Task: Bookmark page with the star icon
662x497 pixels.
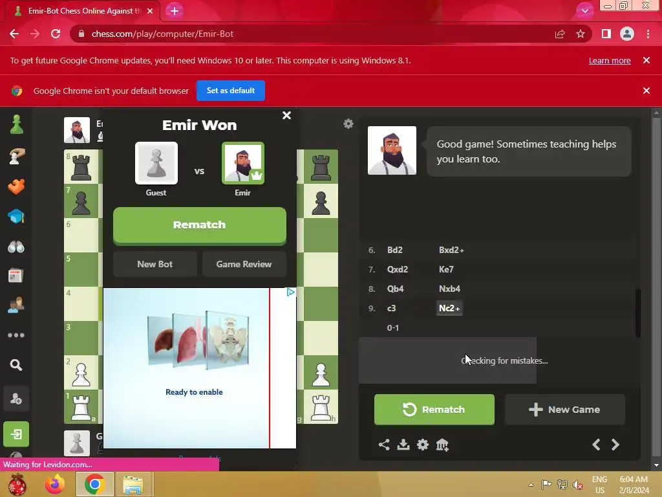Action: pos(581,34)
